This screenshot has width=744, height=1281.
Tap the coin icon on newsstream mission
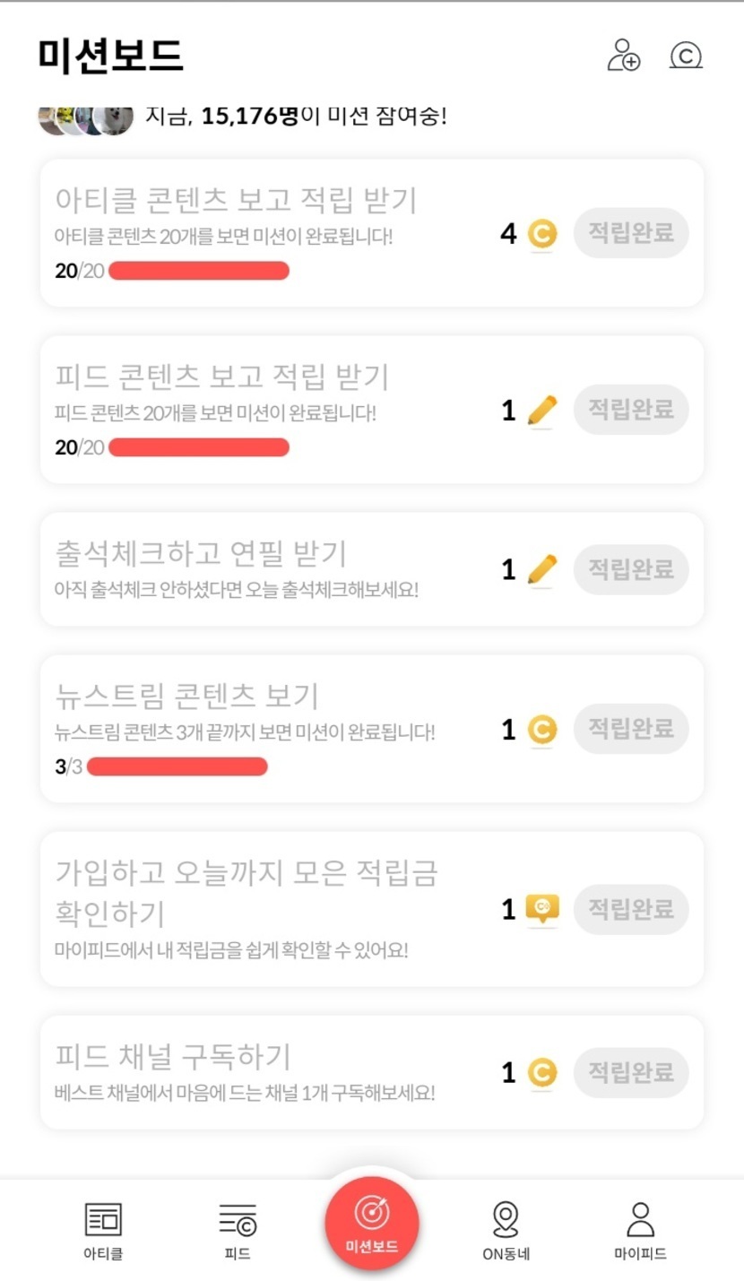pyautogui.click(x=541, y=730)
